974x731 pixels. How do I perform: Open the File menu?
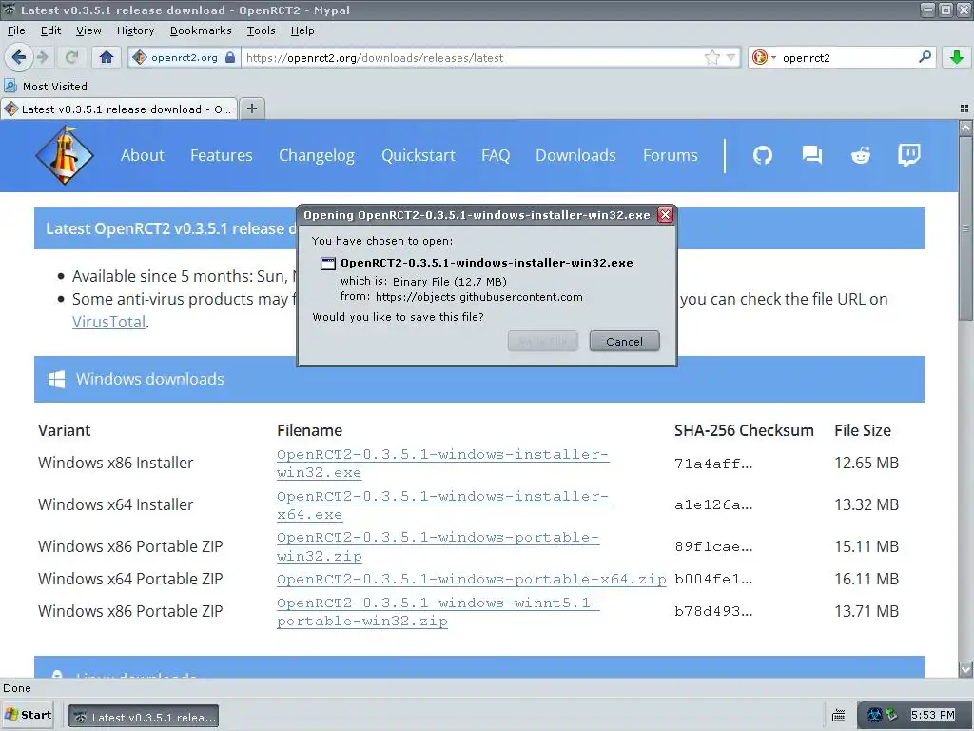pos(16,30)
